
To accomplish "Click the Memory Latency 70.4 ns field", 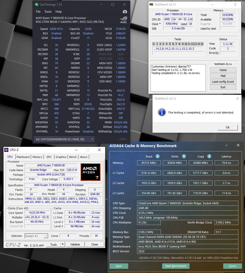I will pos(227,163).
